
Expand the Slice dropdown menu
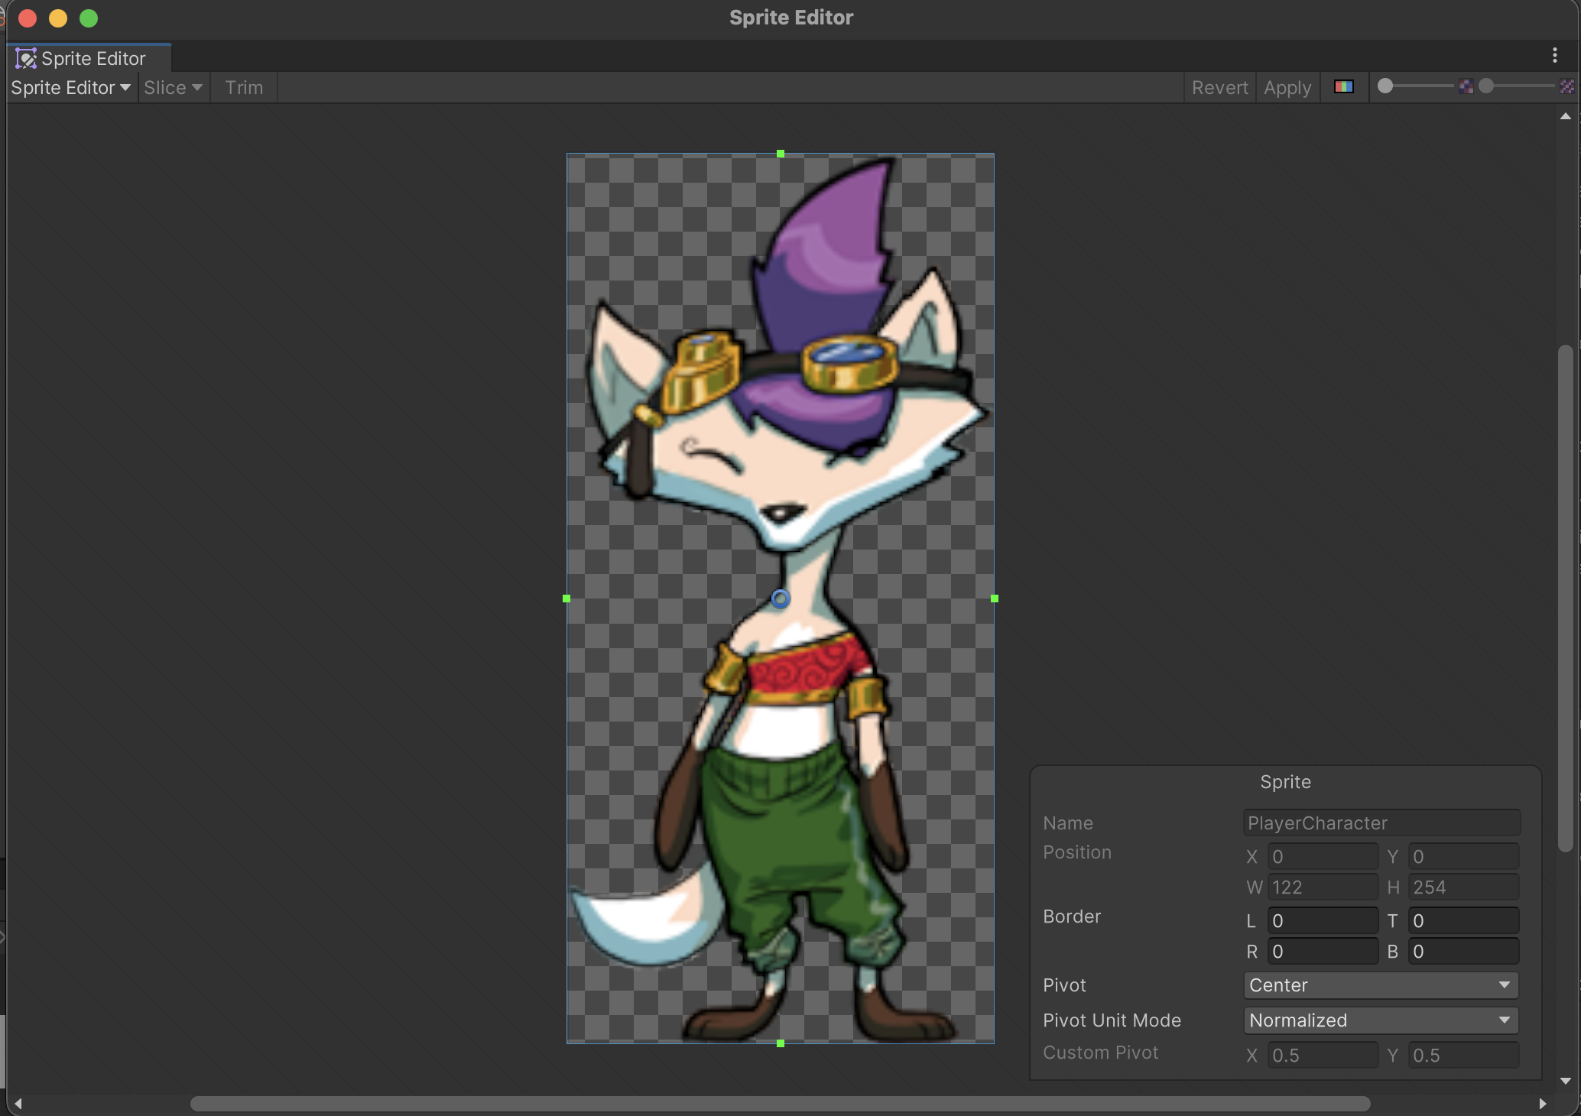[174, 88]
